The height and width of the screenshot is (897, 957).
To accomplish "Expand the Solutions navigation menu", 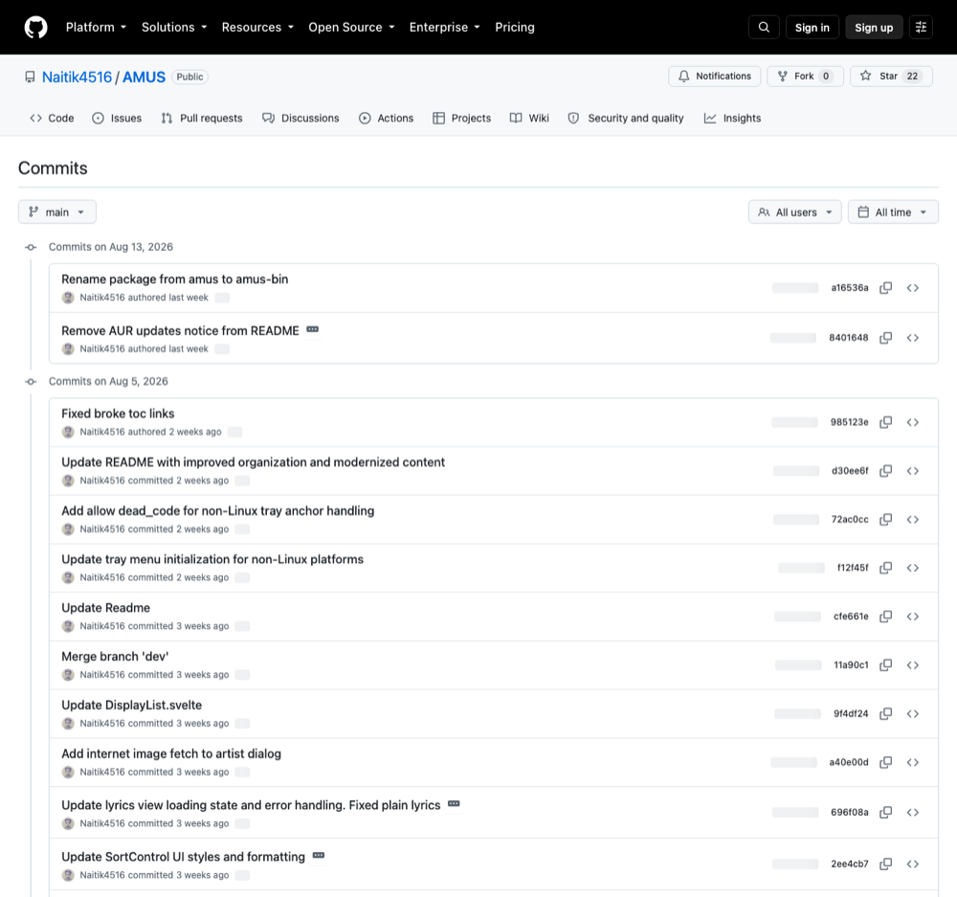I will 174,28.
